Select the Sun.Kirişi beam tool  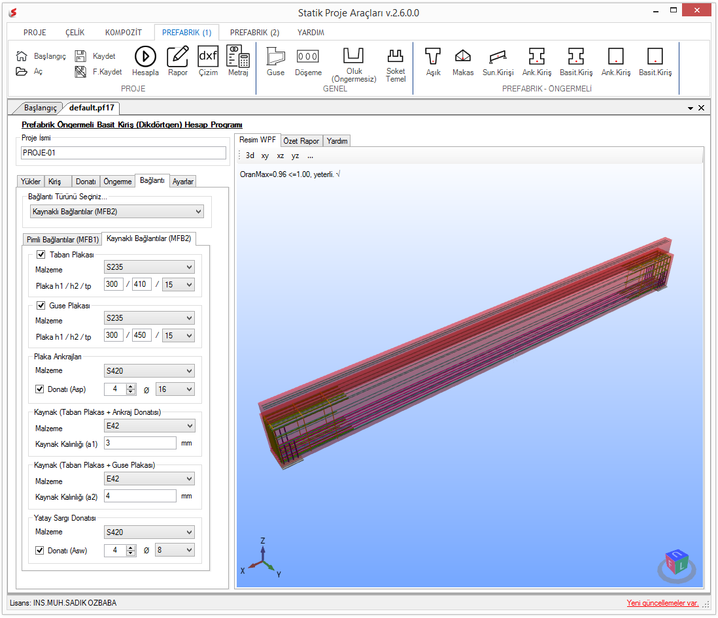coord(498,57)
